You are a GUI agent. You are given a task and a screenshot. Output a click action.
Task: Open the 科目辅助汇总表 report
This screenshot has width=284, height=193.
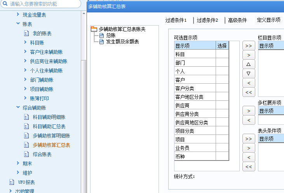pos(49,126)
